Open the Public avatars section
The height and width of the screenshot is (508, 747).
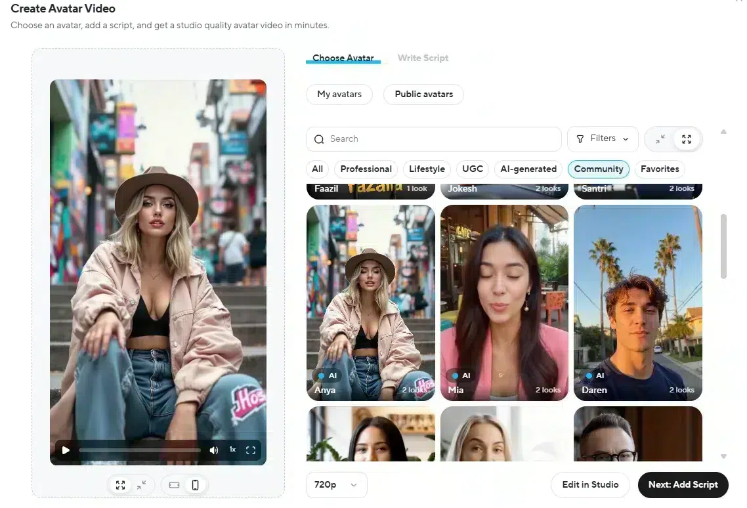(x=423, y=95)
